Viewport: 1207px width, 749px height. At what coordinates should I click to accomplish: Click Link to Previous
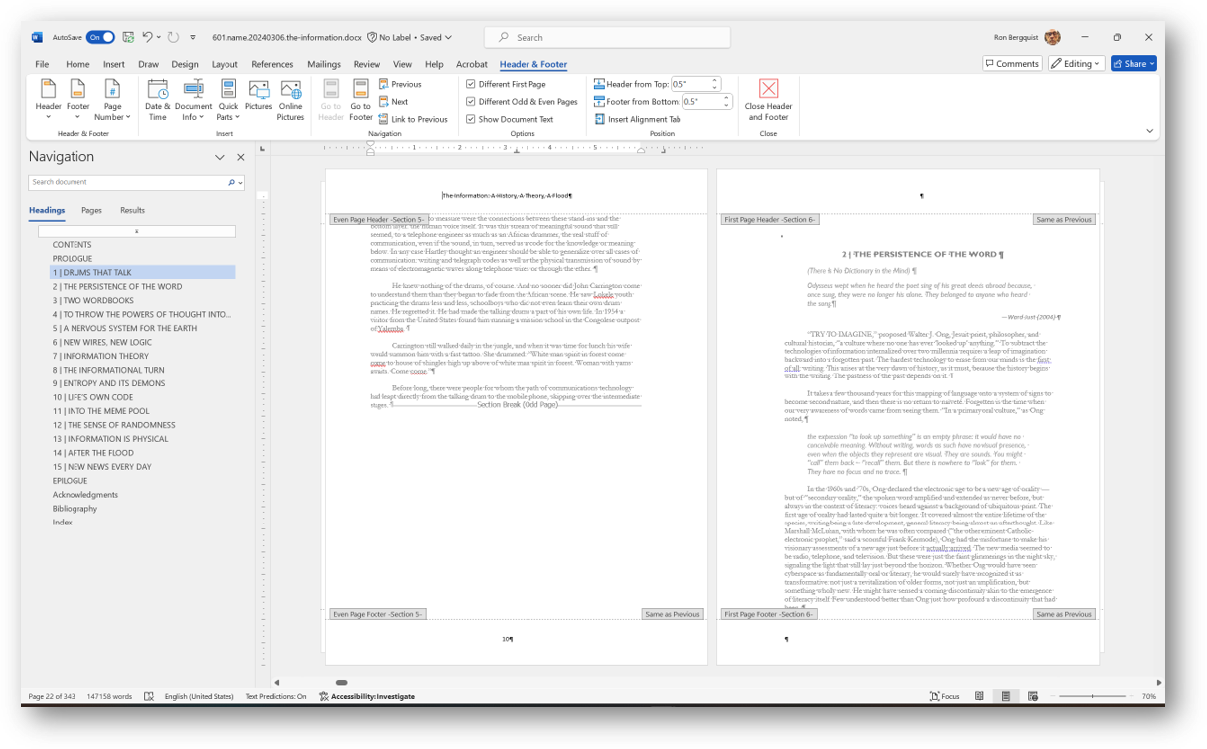click(415, 118)
